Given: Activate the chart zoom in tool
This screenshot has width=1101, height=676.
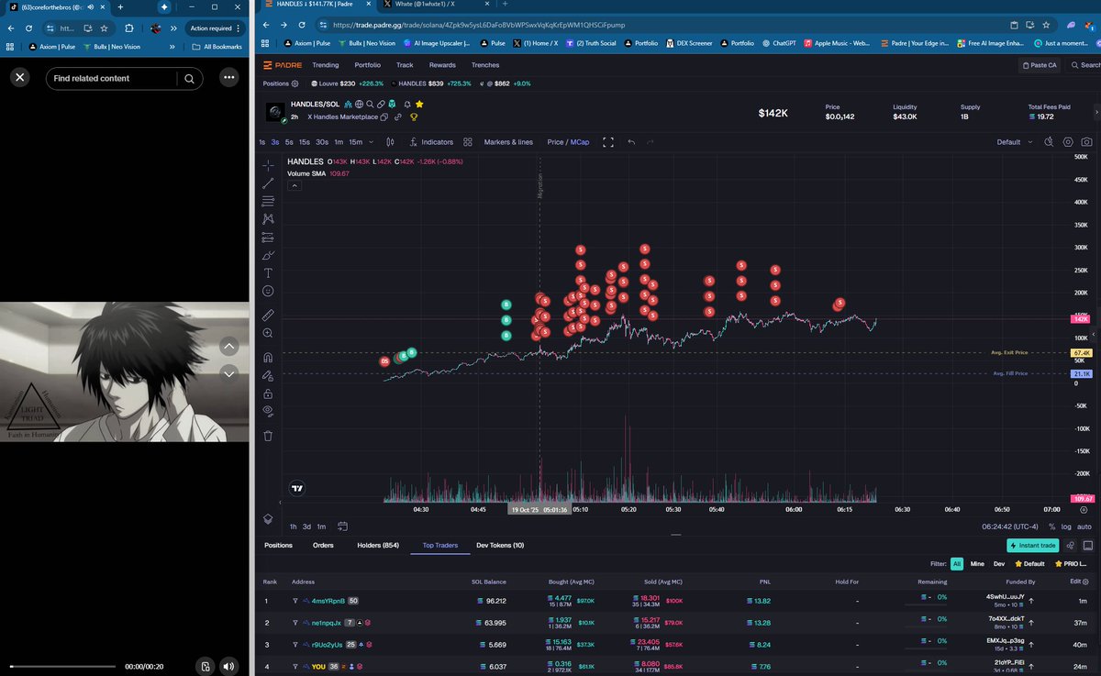Looking at the screenshot, I should [x=268, y=334].
